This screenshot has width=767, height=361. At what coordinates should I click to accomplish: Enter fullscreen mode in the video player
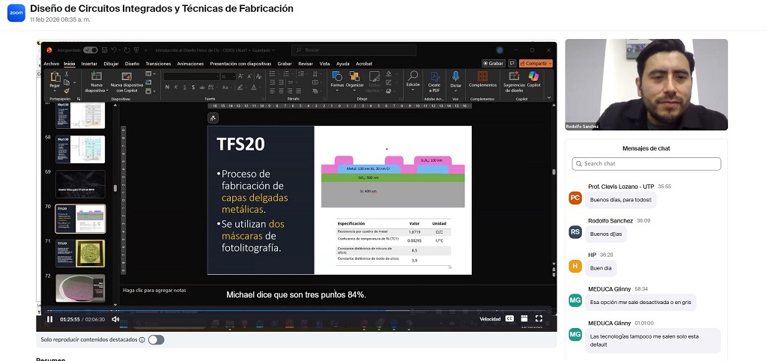[539, 319]
